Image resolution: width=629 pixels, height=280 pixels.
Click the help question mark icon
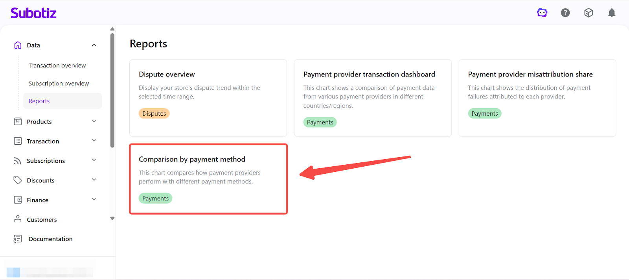(565, 13)
